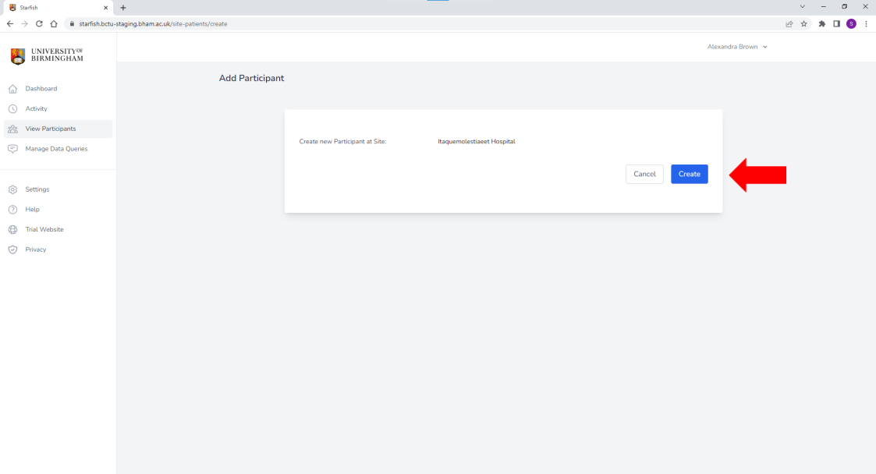Click the Trial Website globe icon
Viewport: 876px width, 474px height.
(12, 230)
